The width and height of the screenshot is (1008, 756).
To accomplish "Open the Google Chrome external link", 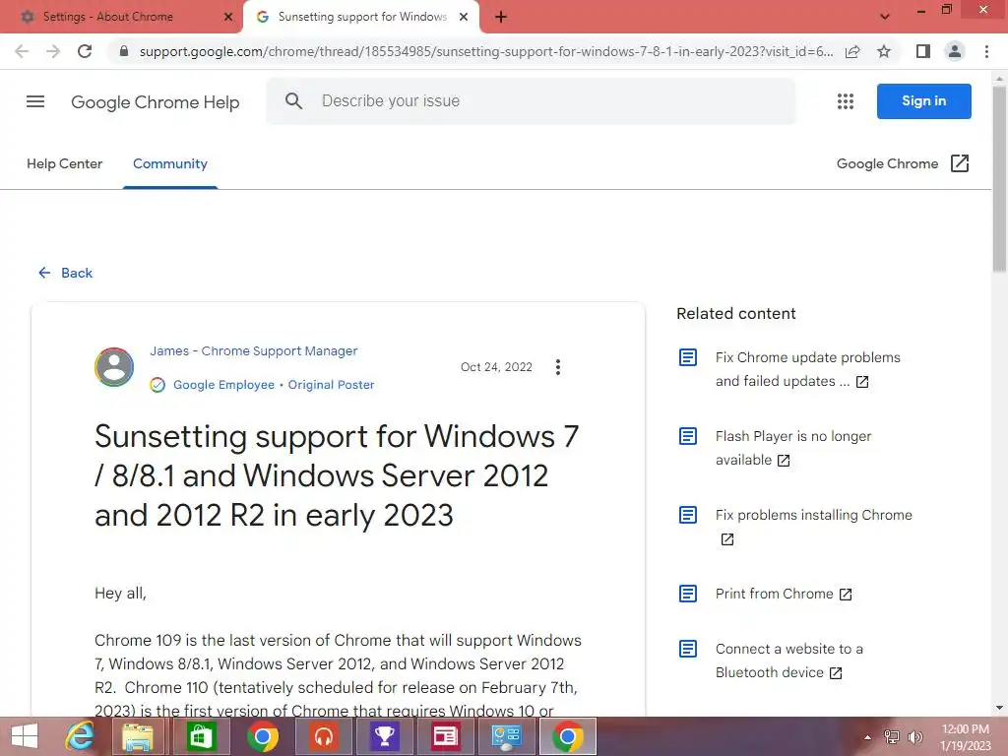I will tap(903, 164).
